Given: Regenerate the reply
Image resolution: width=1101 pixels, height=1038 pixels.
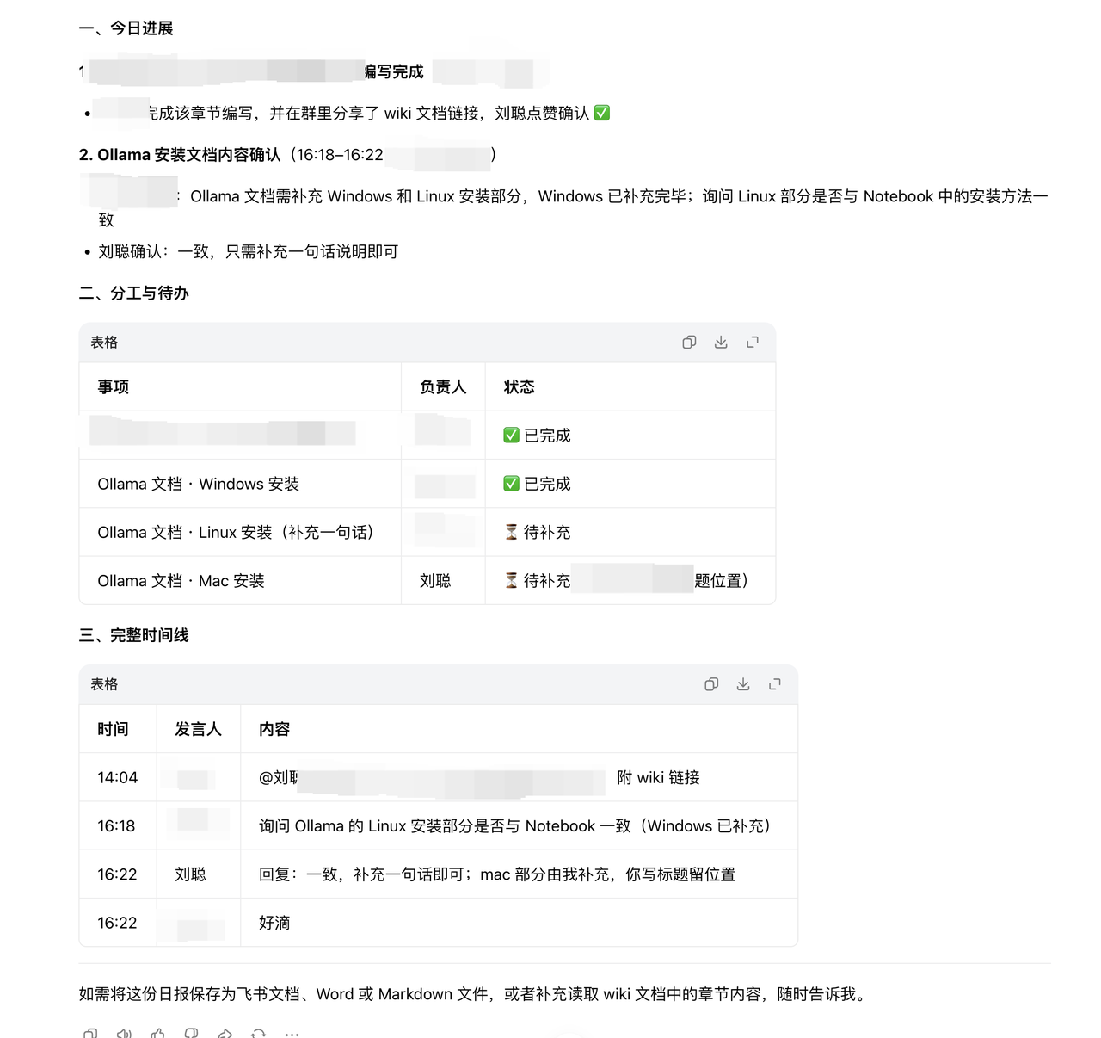Looking at the screenshot, I should (258, 1033).
